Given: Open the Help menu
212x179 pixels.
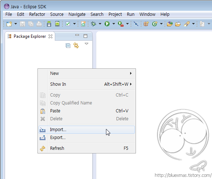Looking at the screenshot, I should [165, 14].
